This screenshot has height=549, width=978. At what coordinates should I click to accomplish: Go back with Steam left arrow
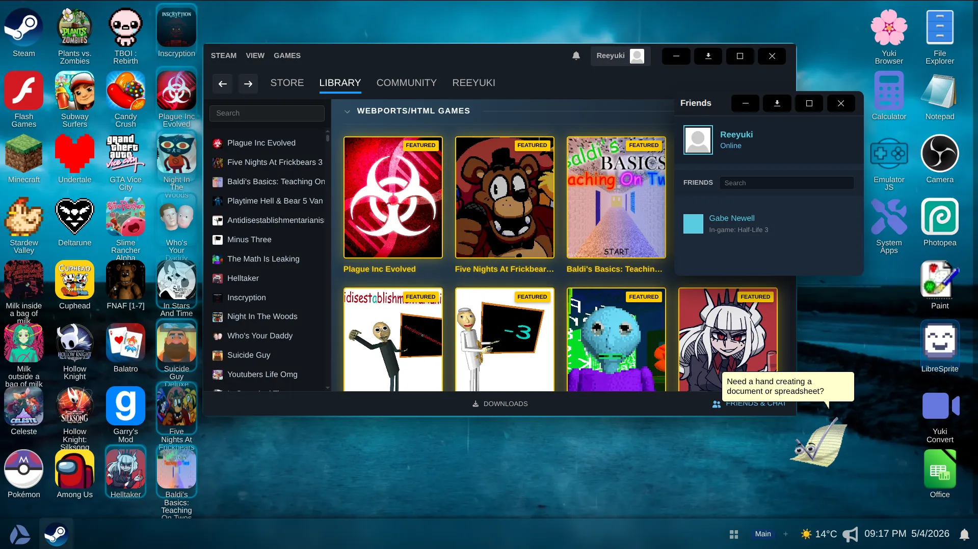point(223,84)
